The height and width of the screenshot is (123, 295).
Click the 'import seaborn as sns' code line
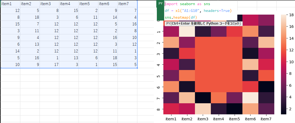pos(187,4)
